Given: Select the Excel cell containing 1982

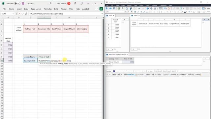Looking at the screenshot, I should [8, 45].
